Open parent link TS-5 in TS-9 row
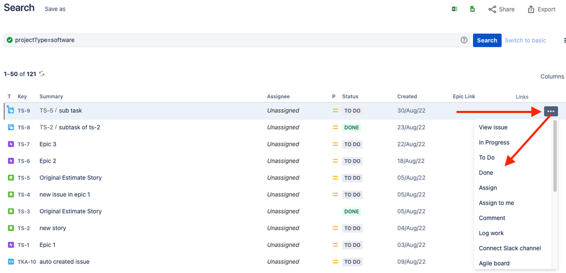The image size is (566, 273). (x=46, y=111)
